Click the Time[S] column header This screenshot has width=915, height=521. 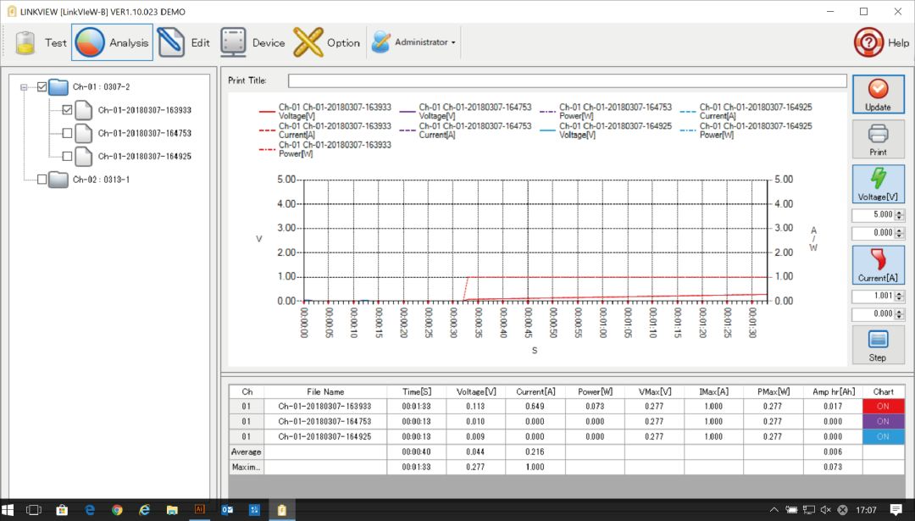(x=417, y=391)
